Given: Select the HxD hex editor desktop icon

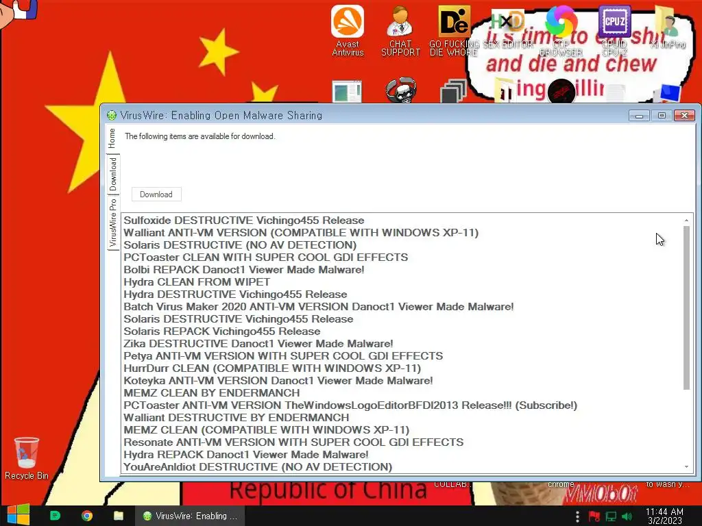Looking at the screenshot, I should pyautogui.click(x=508, y=27).
